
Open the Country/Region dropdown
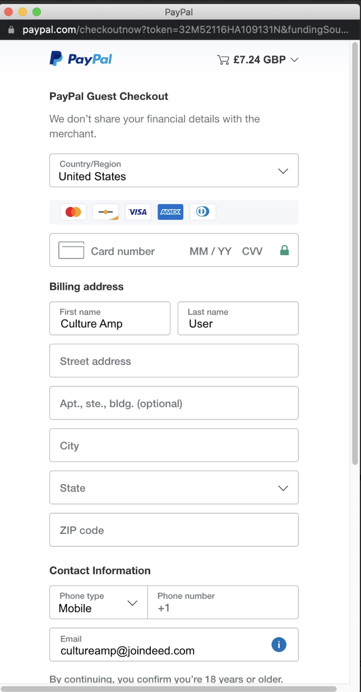point(174,170)
